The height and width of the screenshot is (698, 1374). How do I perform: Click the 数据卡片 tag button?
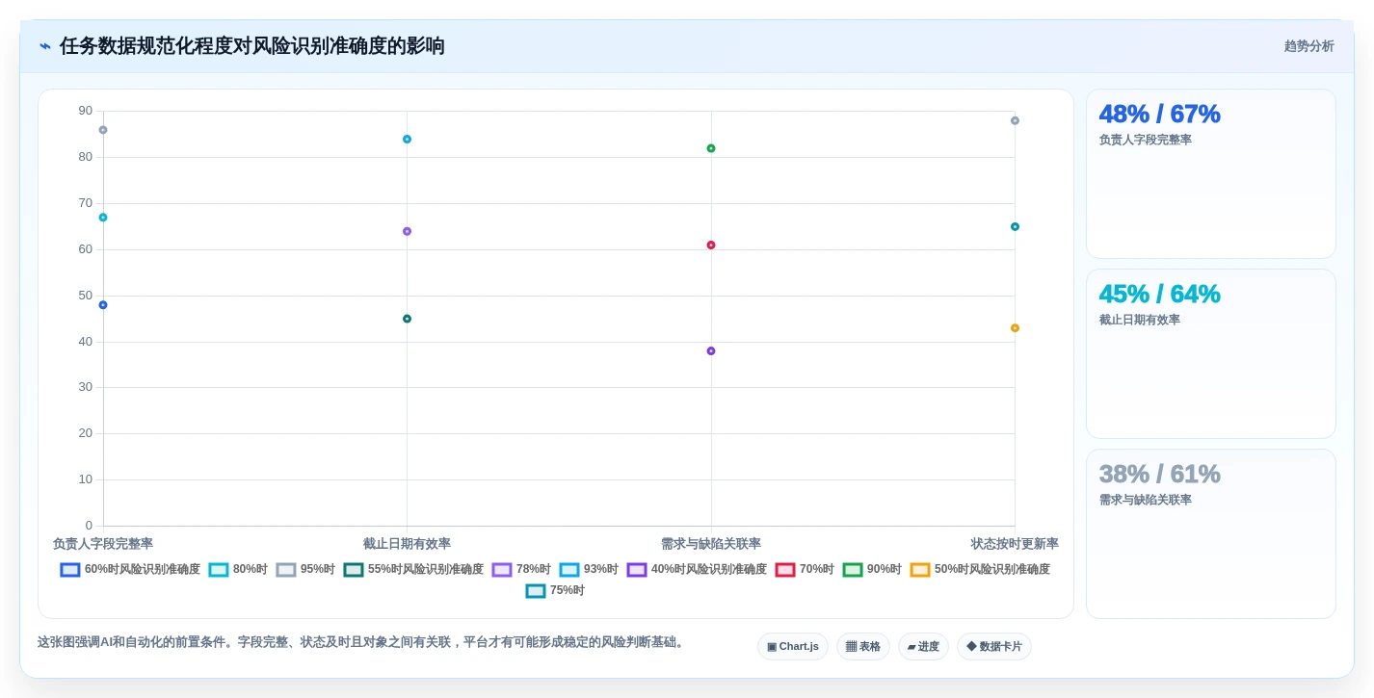coord(994,647)
